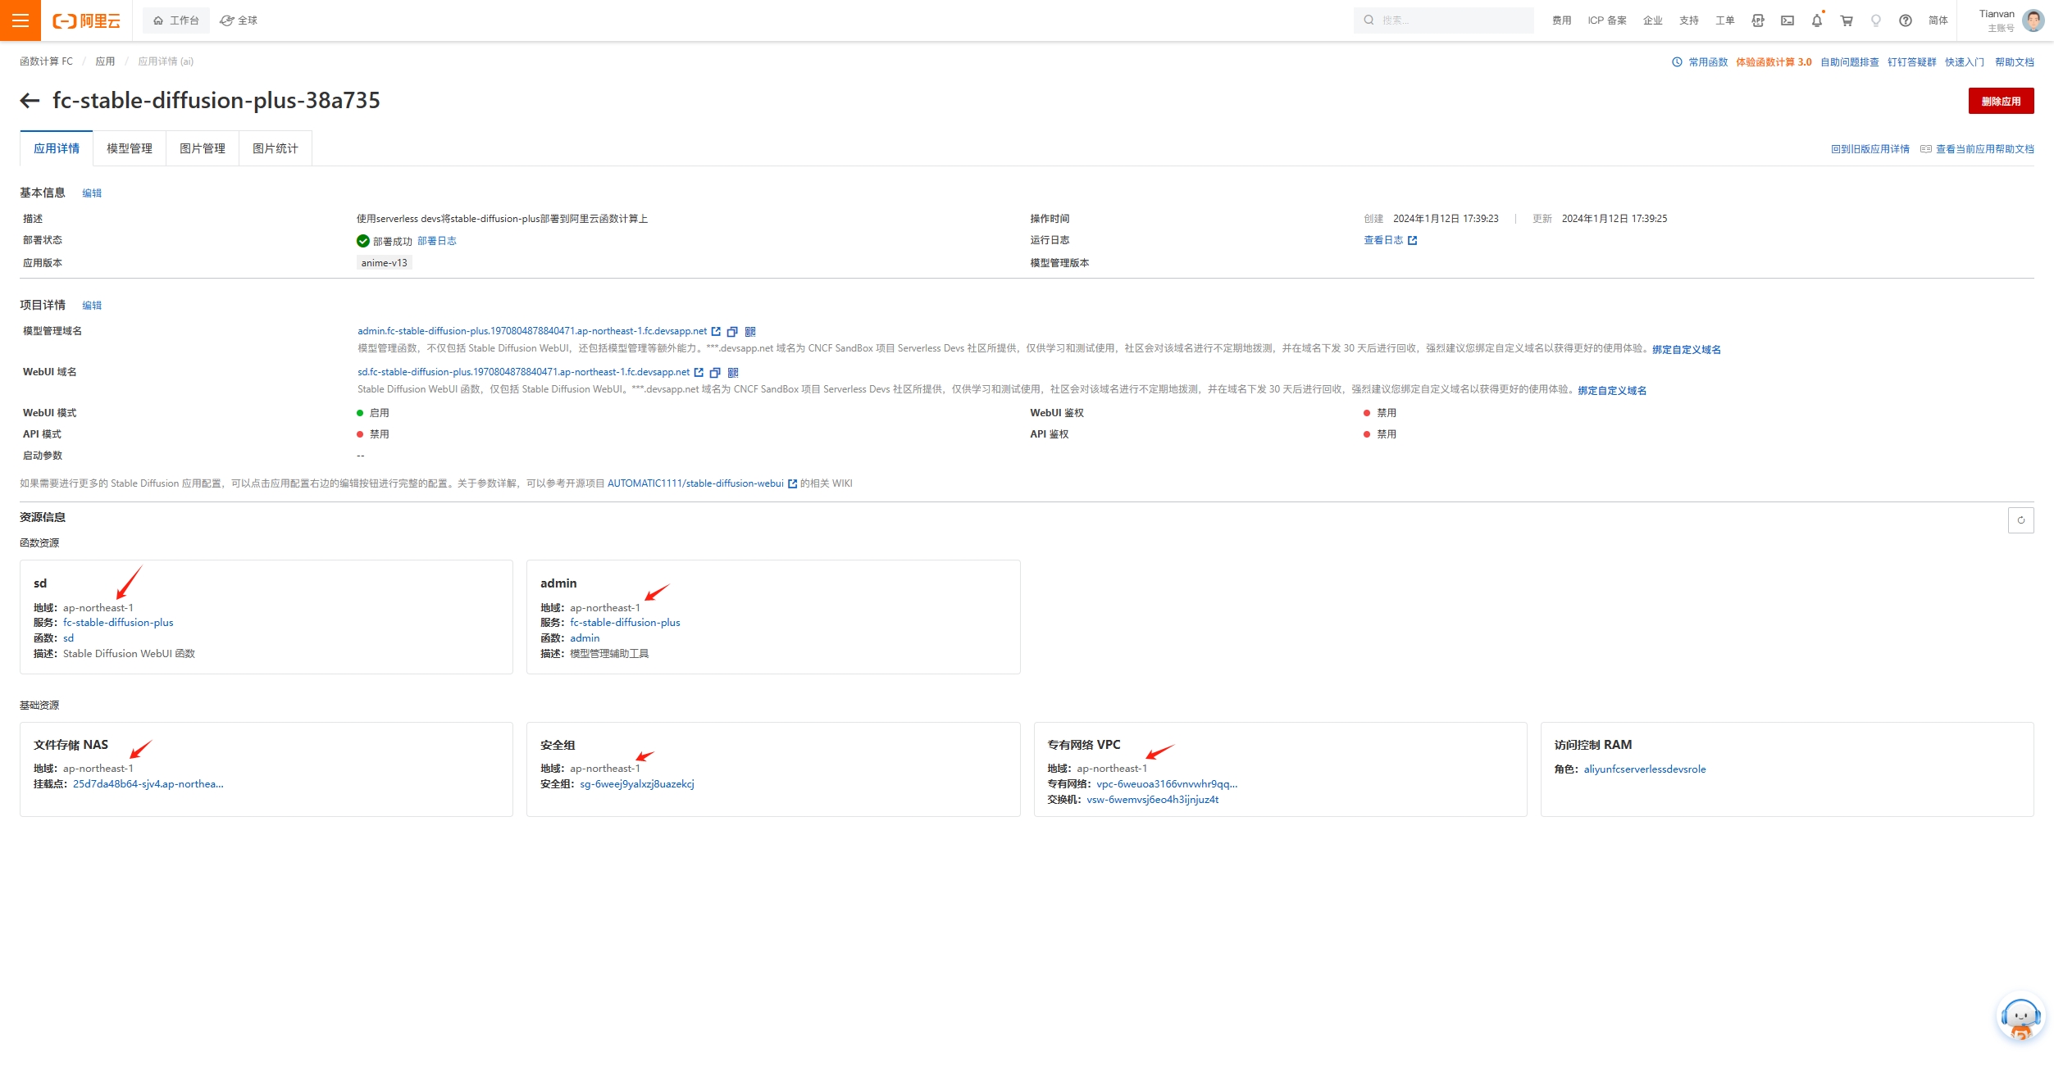Image resolution: width=2054 pixels, height=1089 pixels.
Task: Open the vsw-6wemvsj6eo4h3ijnjuz4t switch link
Action: click(x=1152, y=800)
